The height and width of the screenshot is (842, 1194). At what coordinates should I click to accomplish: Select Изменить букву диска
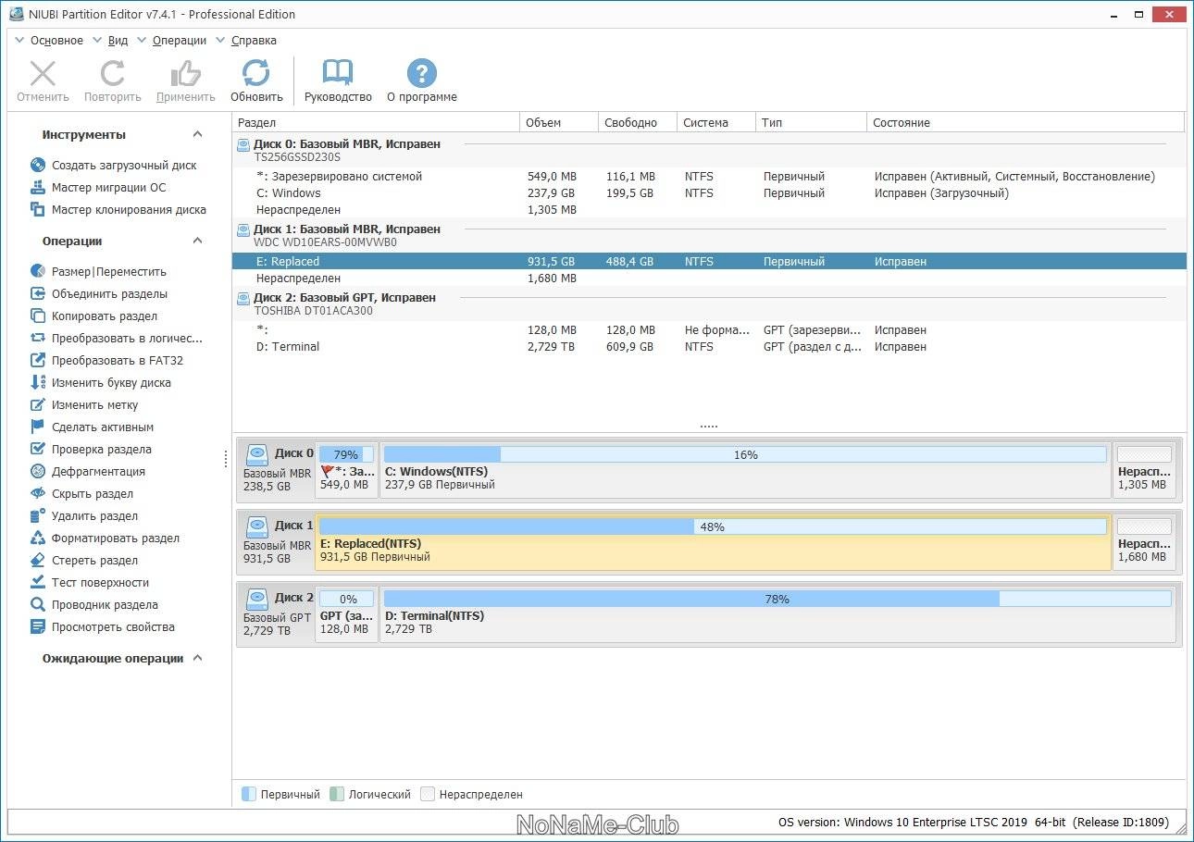100,383
